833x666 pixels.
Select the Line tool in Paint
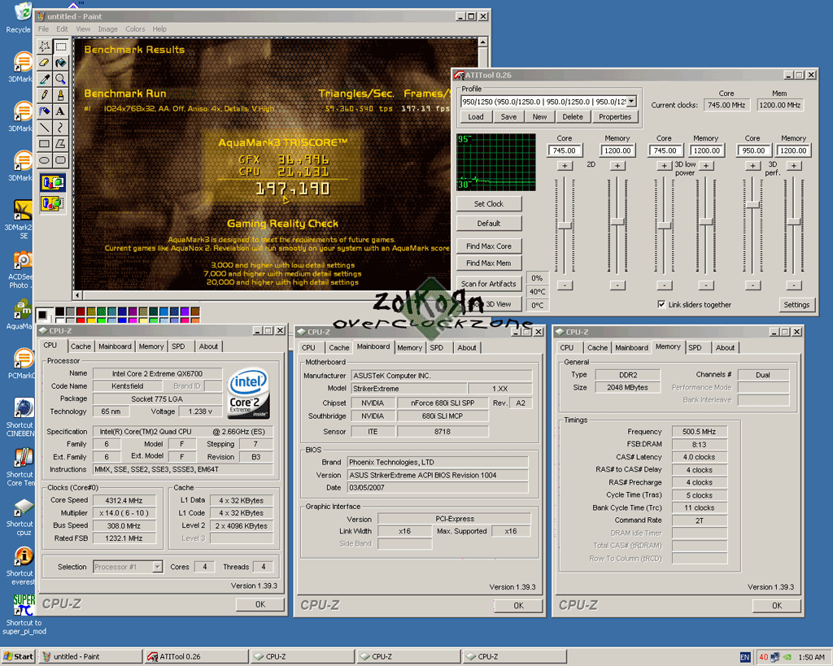click(x=45, y=128)
